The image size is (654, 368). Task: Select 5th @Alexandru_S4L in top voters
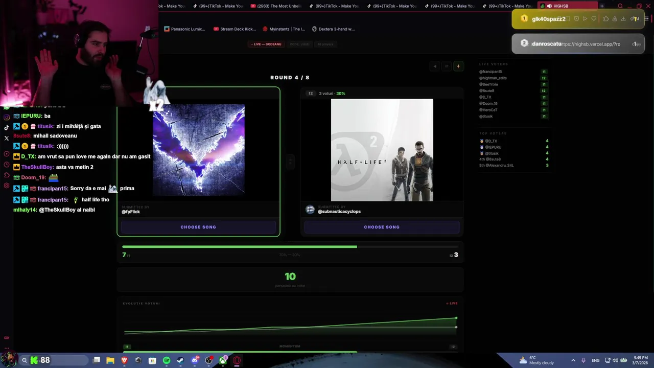497,165
